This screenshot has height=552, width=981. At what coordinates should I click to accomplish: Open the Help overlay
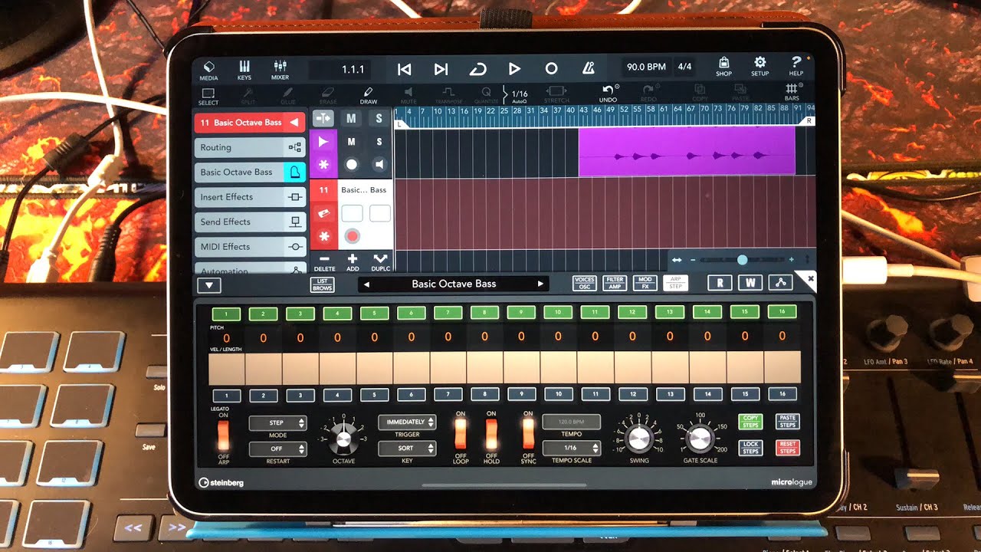796,67
